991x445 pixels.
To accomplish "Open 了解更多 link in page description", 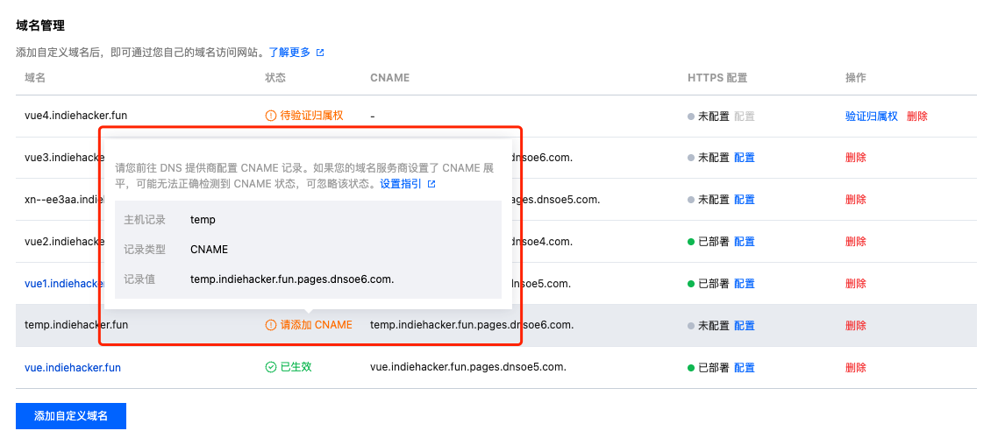I will [289, 53].
